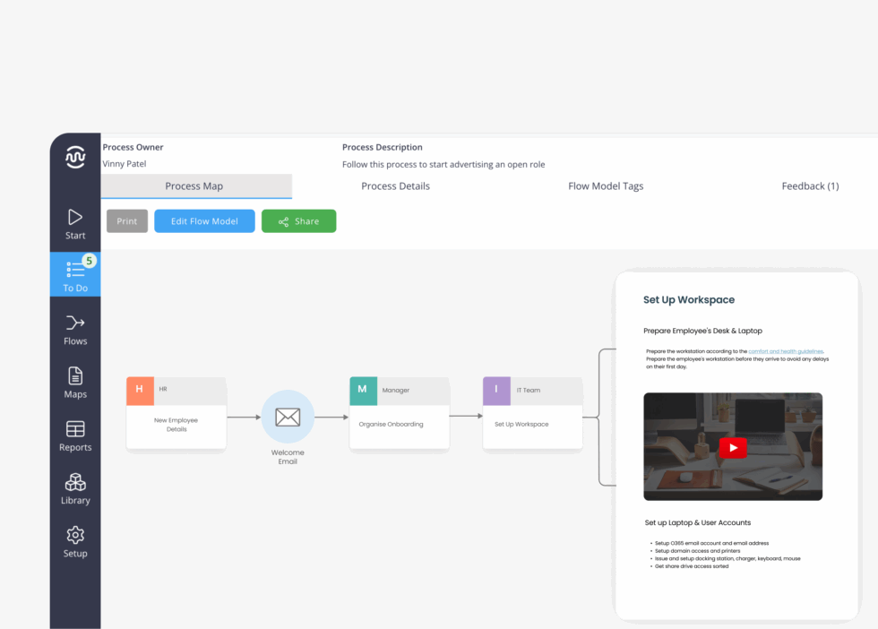
Task: Select the New Employee Details card
Action: pyautogui.click(x=176, y=426)
